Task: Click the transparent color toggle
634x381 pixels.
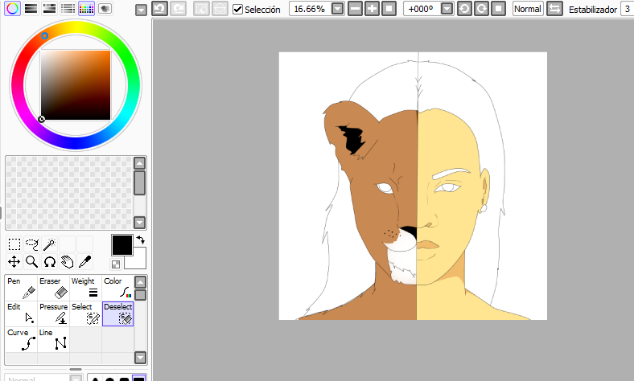Action: 116,264
